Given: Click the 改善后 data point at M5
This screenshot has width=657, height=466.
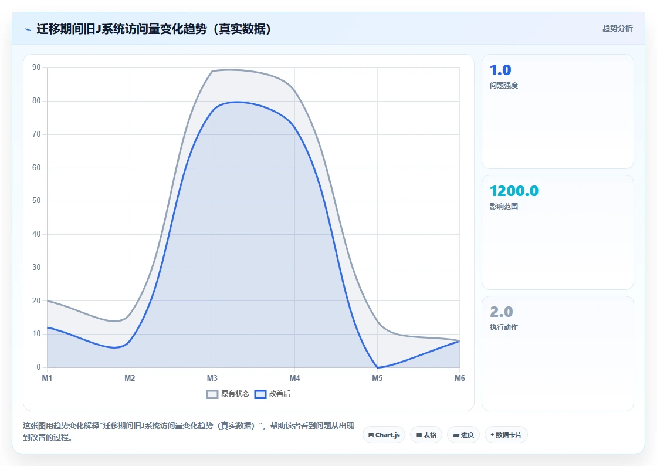Looking at the screenshot, I should click(378, 367).
